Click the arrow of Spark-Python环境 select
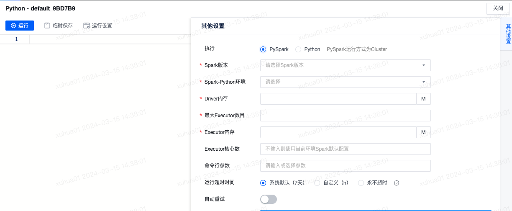512x211 pixels. [x=423, y=82]
